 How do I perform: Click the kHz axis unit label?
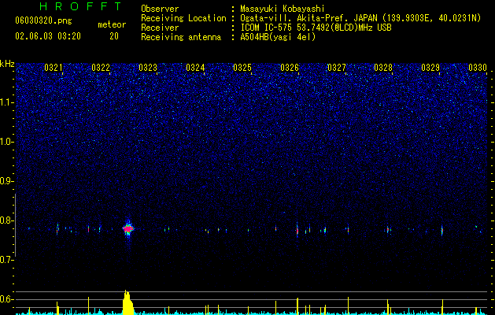7,64
